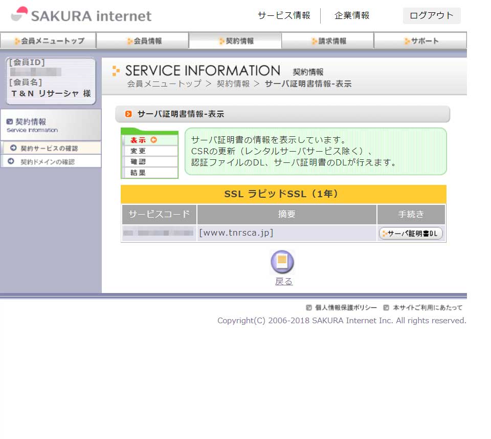Click the 結果 step label
The image size is (491, 439).
[x=138, y=173]
